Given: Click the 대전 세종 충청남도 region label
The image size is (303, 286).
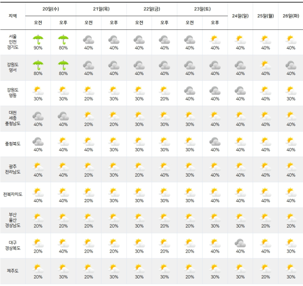Looking at the screenshot, I should (13, 118).
